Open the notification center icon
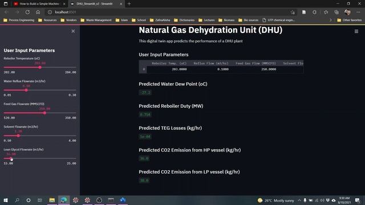Viewport: 365px width, 205px height. pos(358,200)
